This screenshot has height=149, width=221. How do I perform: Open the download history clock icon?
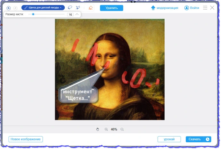coord(208,139)
